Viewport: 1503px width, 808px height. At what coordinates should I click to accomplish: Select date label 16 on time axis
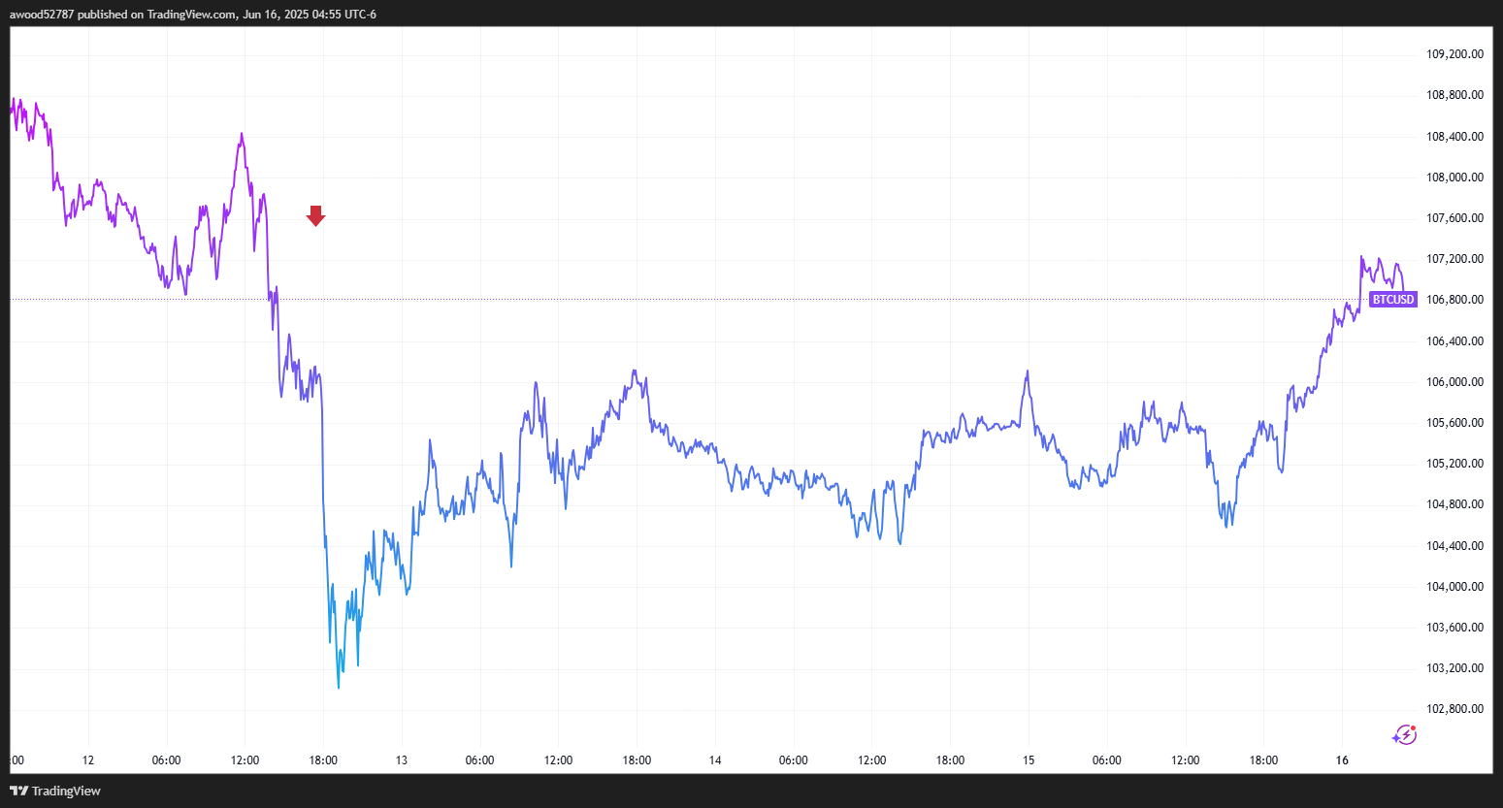(1342, 760)
